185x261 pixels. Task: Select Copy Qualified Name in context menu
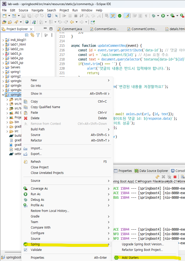tap(67, 107)
